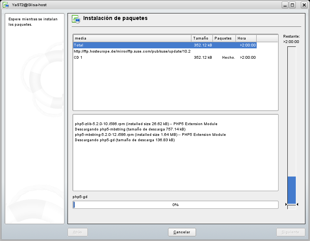Click the Espere mientras help text panel
This screenshot has height=241, width=310.
click(35, 119)
